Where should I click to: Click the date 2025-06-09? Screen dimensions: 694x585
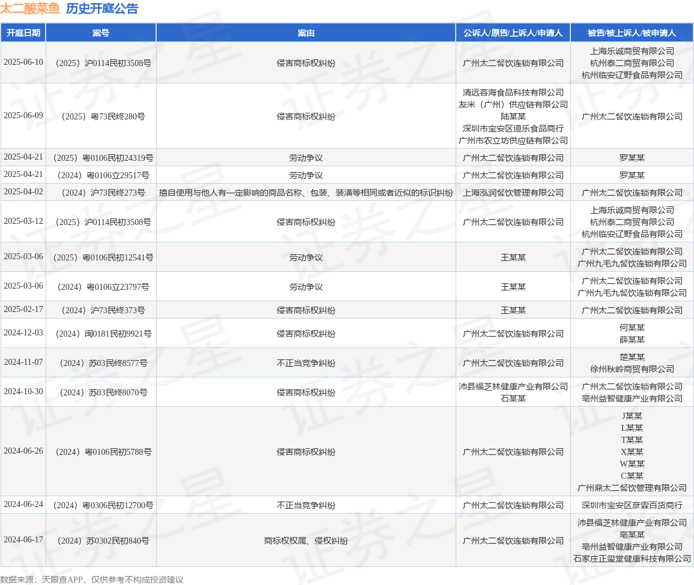[23, 115]
